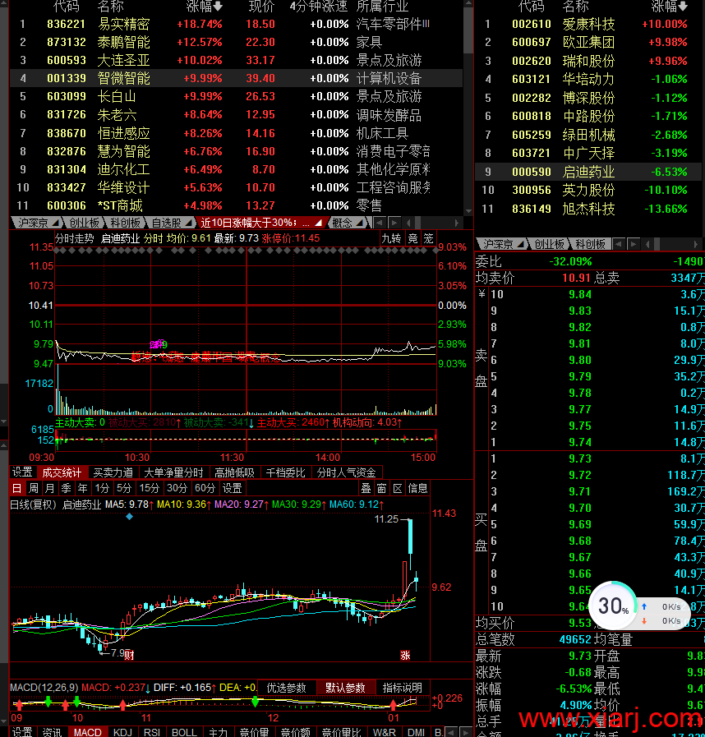Image resolution: width=705 pixels, height=737 pixels.
Task: Select the 买卖力道 tab
Action: [113, 472]
